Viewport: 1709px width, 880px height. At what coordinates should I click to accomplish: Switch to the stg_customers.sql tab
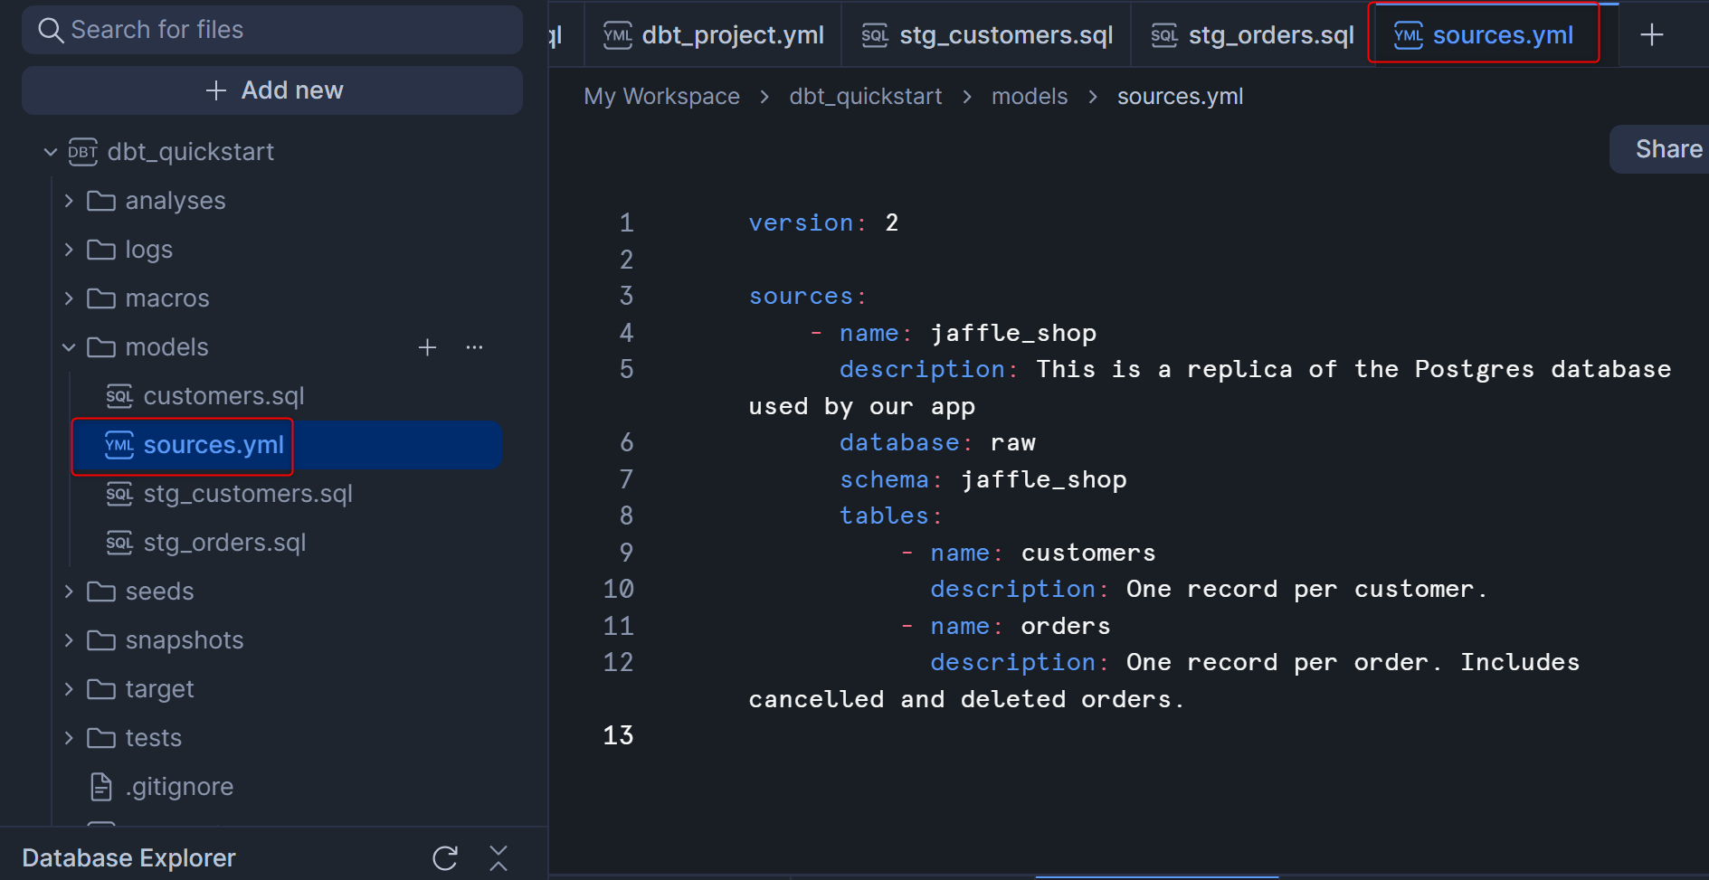point(987,35)
